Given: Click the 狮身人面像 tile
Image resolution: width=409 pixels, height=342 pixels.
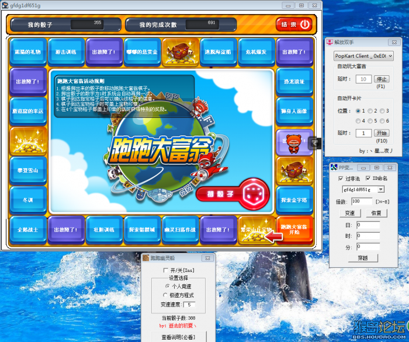Looking at the screenshot, I should (294, 111).
